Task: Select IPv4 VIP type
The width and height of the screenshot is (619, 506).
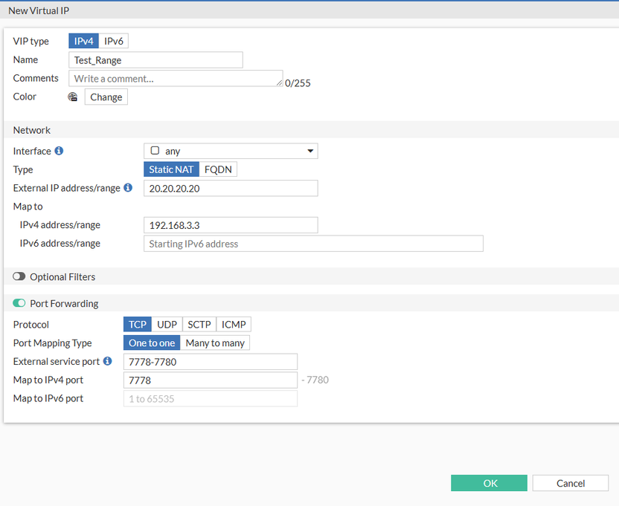Action: point(83,41)
